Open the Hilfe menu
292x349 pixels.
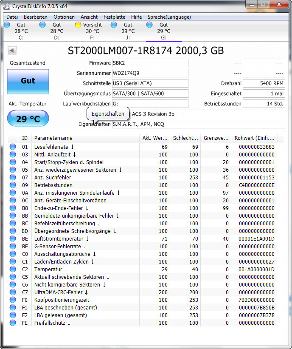[136, 17]
